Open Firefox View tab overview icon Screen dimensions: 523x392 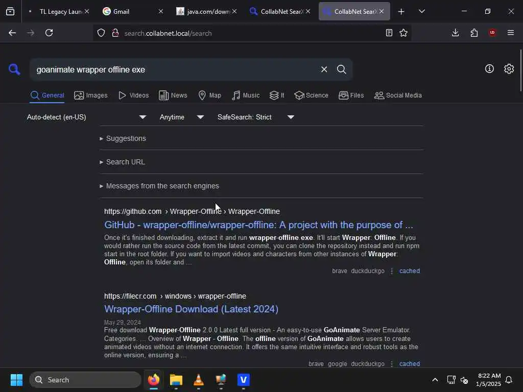pos(10,11)
